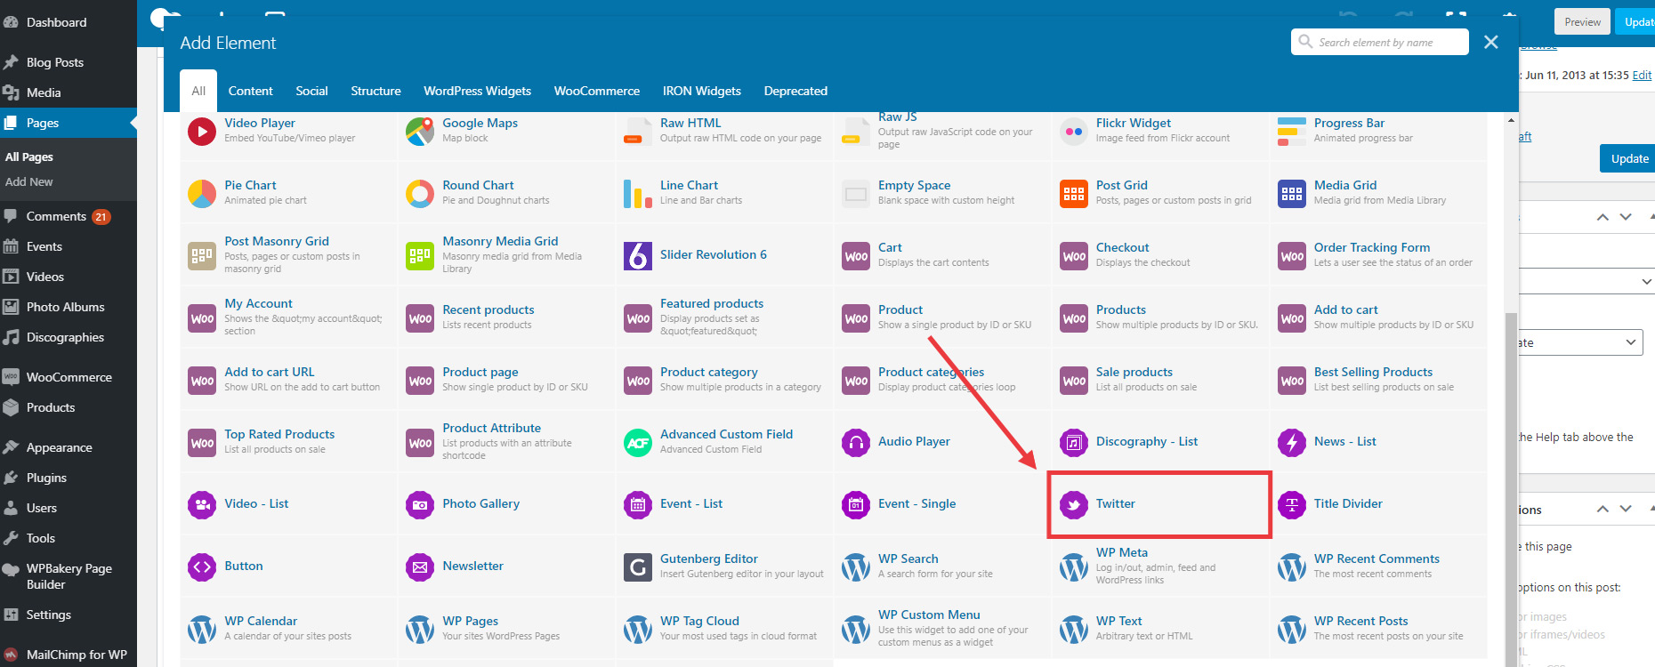Click the blue Update button

tap(1628, 158)
